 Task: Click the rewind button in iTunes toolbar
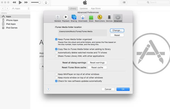14,2
